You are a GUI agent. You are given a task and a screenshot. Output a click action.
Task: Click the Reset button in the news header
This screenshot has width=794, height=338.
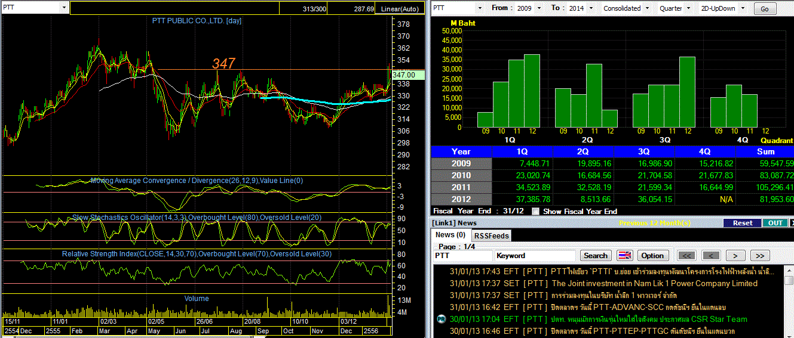[742, 223]
